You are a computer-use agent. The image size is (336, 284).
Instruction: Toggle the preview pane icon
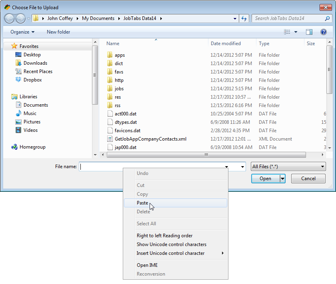[309, 32]
